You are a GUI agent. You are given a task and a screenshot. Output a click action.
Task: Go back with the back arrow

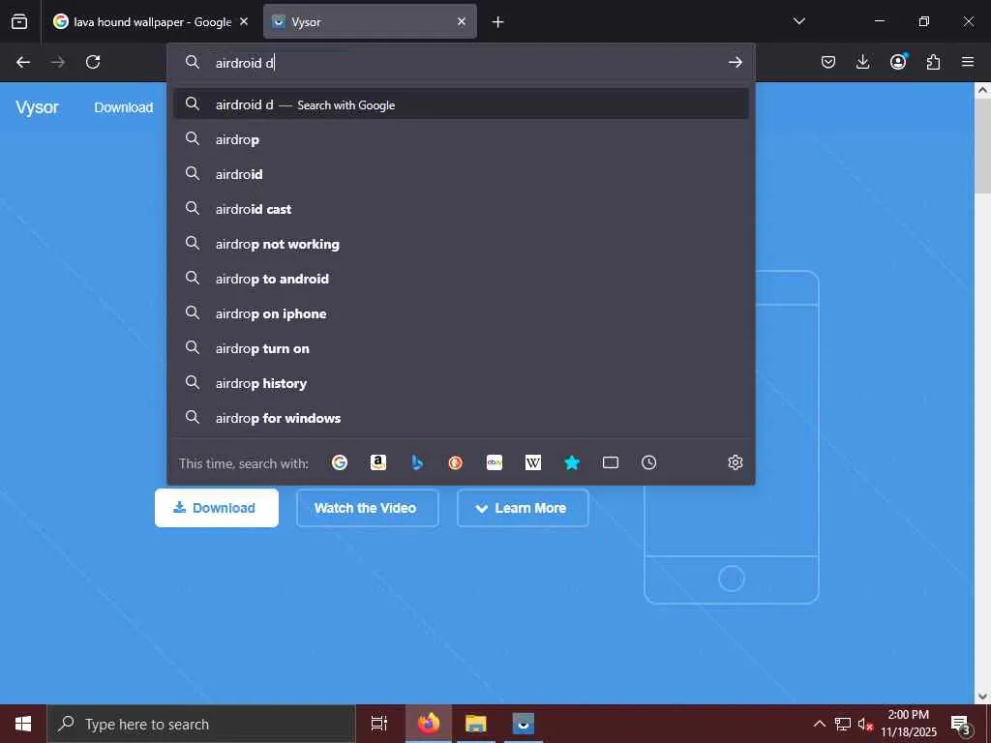coord(23,62)
